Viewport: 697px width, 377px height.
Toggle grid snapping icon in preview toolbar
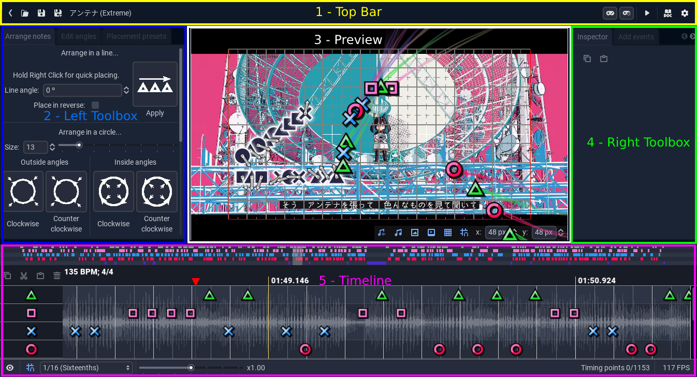tap(464, 233)
